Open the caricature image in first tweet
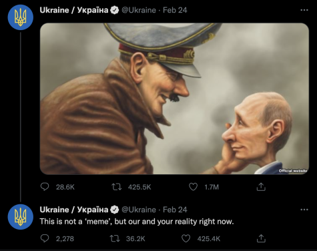 coord(174,99)
